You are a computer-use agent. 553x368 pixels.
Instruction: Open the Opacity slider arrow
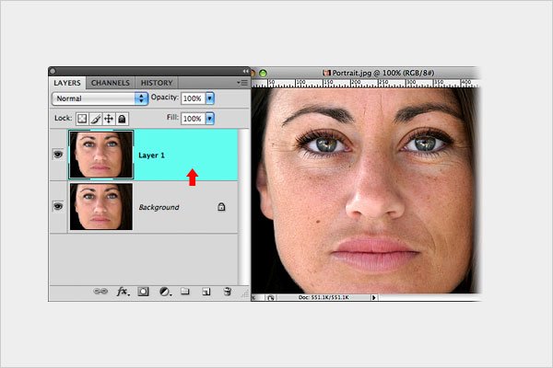coord(210,98)
